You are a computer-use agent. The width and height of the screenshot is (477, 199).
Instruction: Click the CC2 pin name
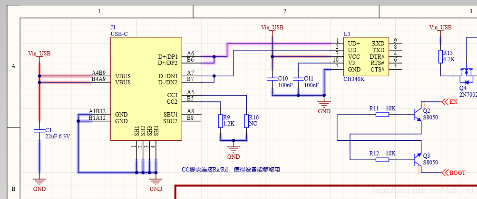point(172,101)
